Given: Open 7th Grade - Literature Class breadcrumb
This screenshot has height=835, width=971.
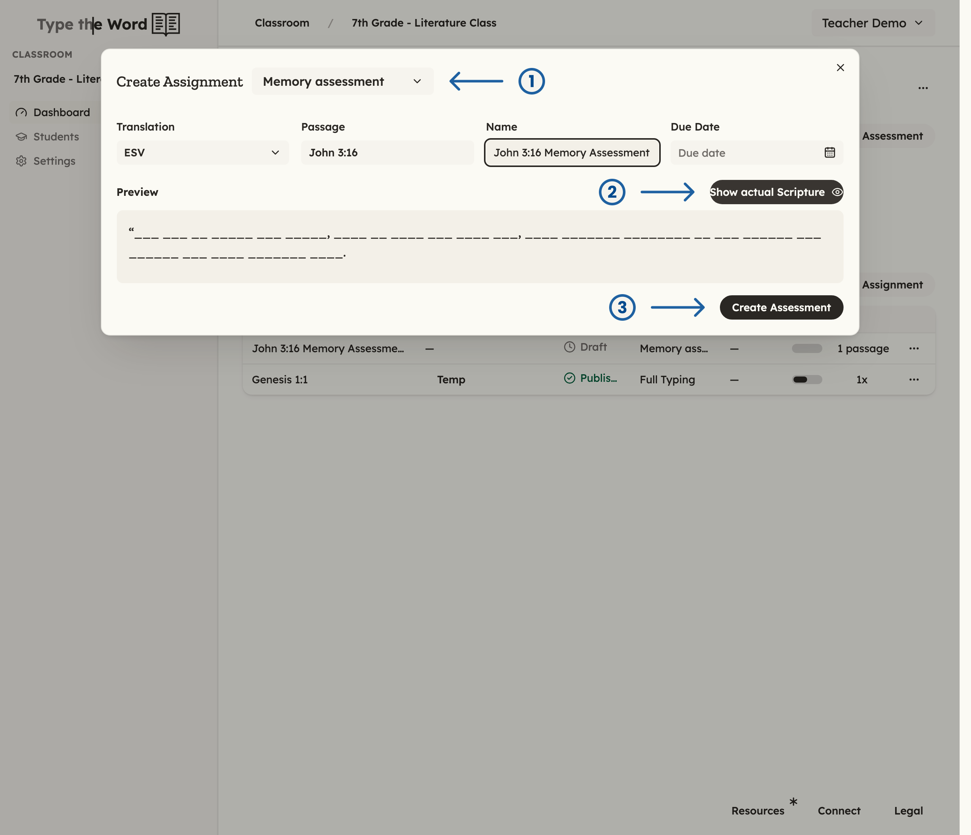Looking at the screenshot, I should tap(424, 22).
